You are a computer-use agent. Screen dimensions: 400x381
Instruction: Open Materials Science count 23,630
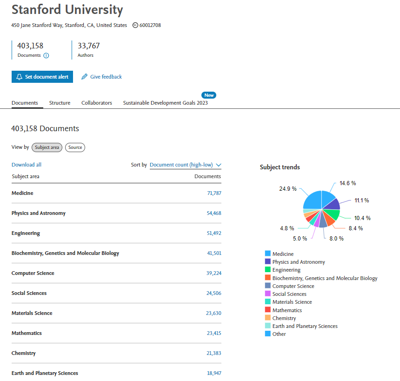[x=213, y=313]
